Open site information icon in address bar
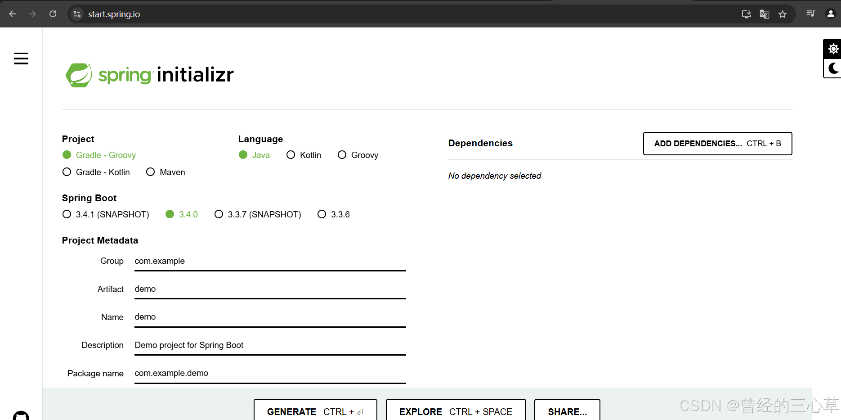 (77, 14)
